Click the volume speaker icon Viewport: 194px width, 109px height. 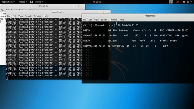point(184,2)
